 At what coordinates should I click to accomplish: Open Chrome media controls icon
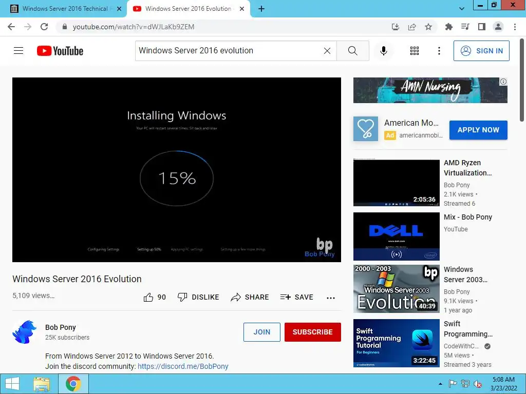pos(465,27)
